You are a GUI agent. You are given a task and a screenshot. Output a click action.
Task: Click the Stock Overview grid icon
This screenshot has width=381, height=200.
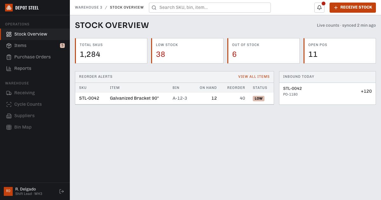pos(9,34)
